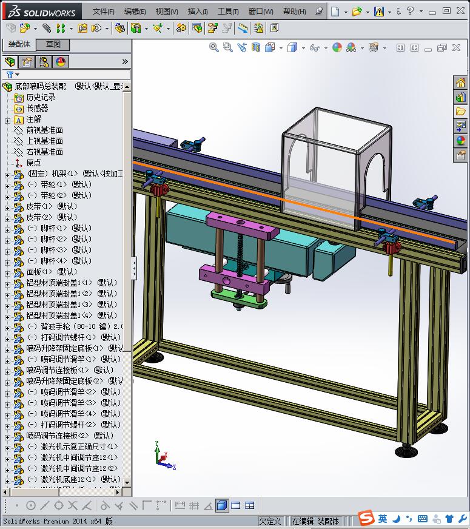
Task: Click the Previous View icon
Action: click(242, 47)
